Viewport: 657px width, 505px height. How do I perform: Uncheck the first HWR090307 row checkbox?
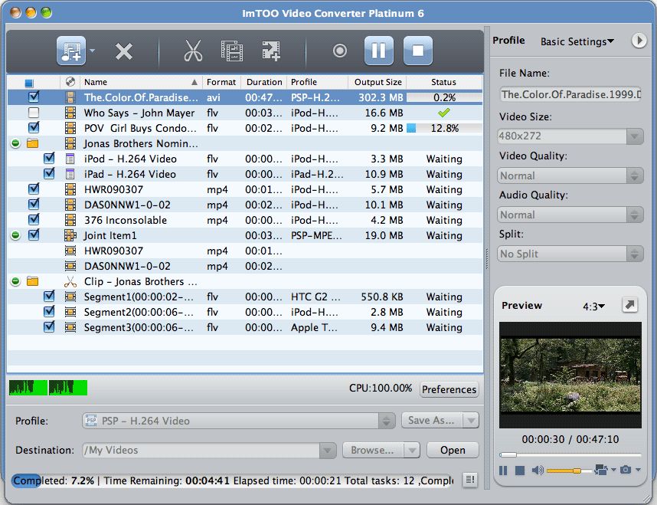point(34,189)
